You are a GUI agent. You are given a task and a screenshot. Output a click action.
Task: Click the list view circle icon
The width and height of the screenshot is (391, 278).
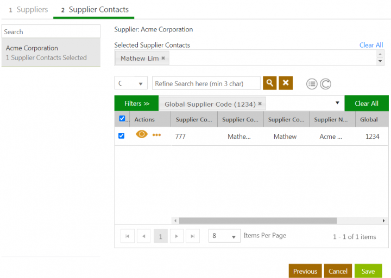click(x=312, y=84)
